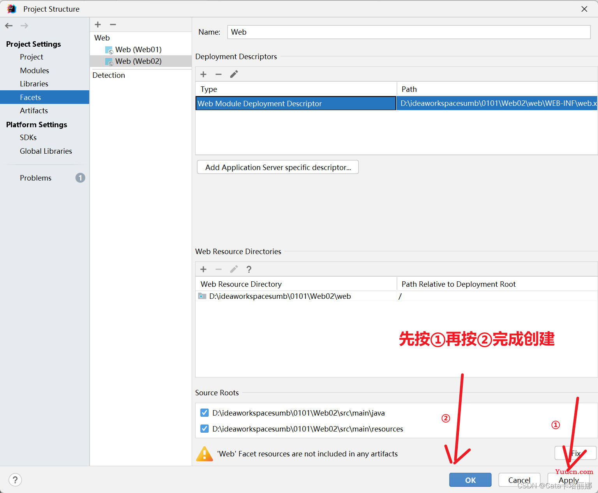
Task: Click the folder icon of Web02\web directory
Action: click(202, 296)
